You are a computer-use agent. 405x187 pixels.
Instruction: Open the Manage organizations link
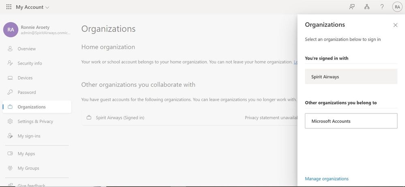click(326, 178)
